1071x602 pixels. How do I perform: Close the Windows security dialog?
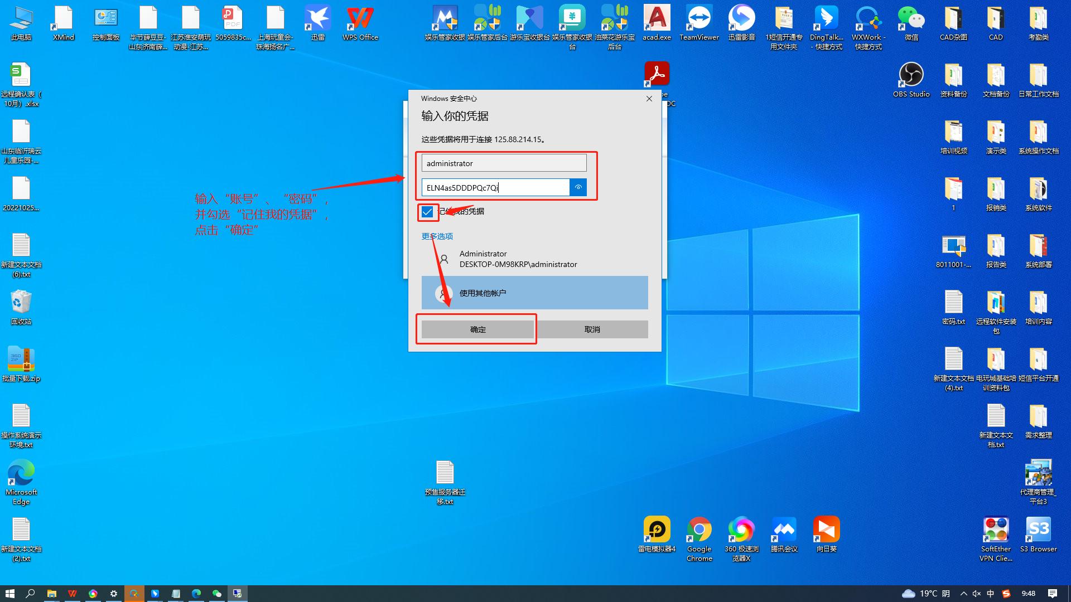(649, 99)
